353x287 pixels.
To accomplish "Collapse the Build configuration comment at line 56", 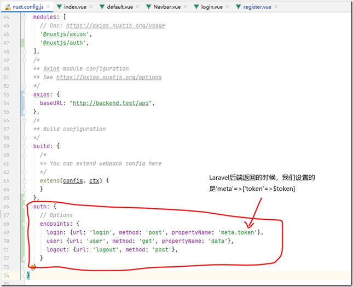I will tap(24, 121).
